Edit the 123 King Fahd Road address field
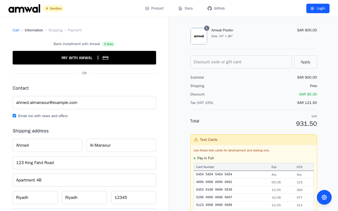Viewport: 338px width, 211px height. (84, 163)
